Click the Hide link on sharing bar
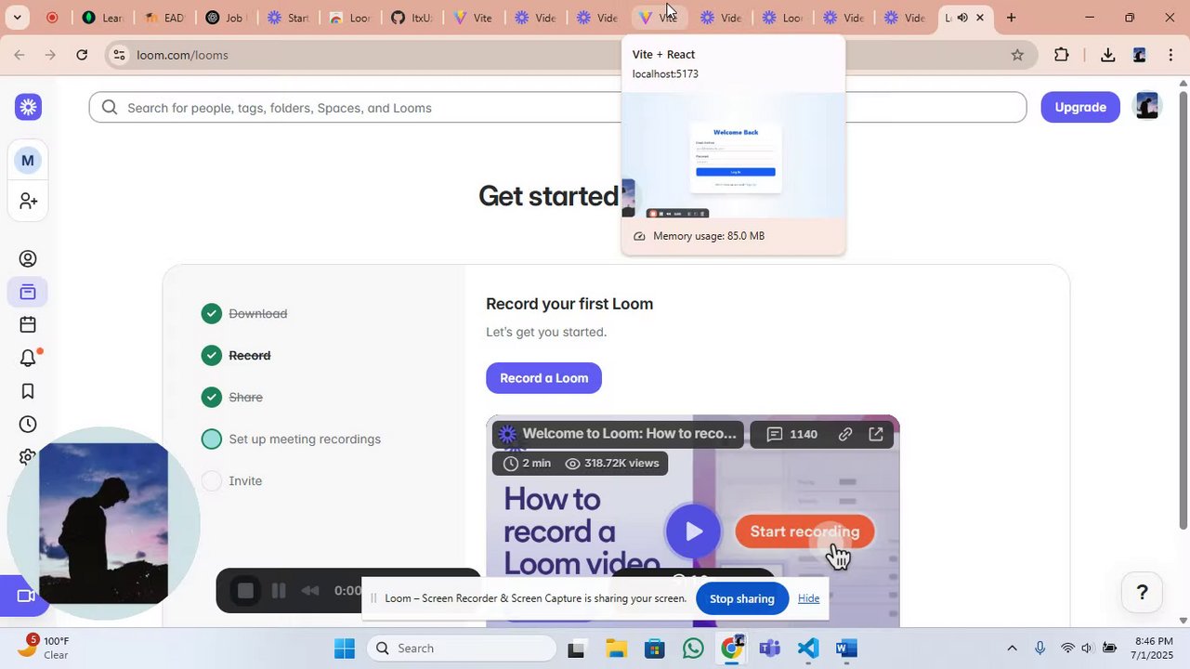The width and height of the screenshot is (1190, 669). 809,598
